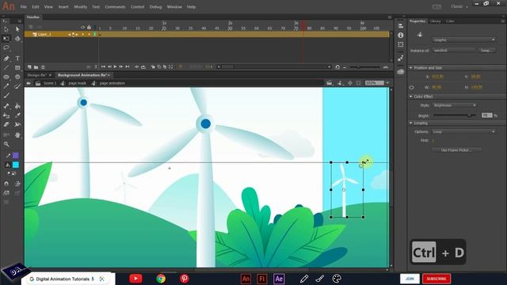Toggle width-height lock link in Properties
Image resolution: width=507 pixels, height=285 pixels.
(412, 87)
